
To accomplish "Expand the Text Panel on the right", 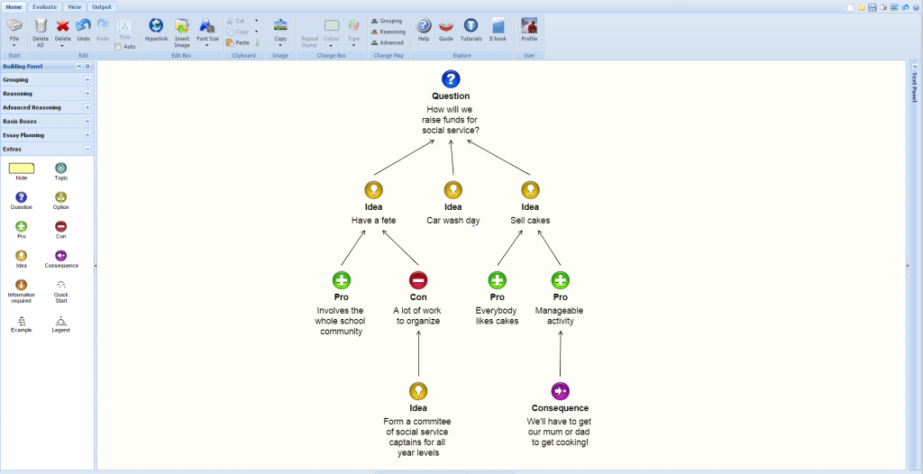I will pyautogui.click(x=916, y=67).
